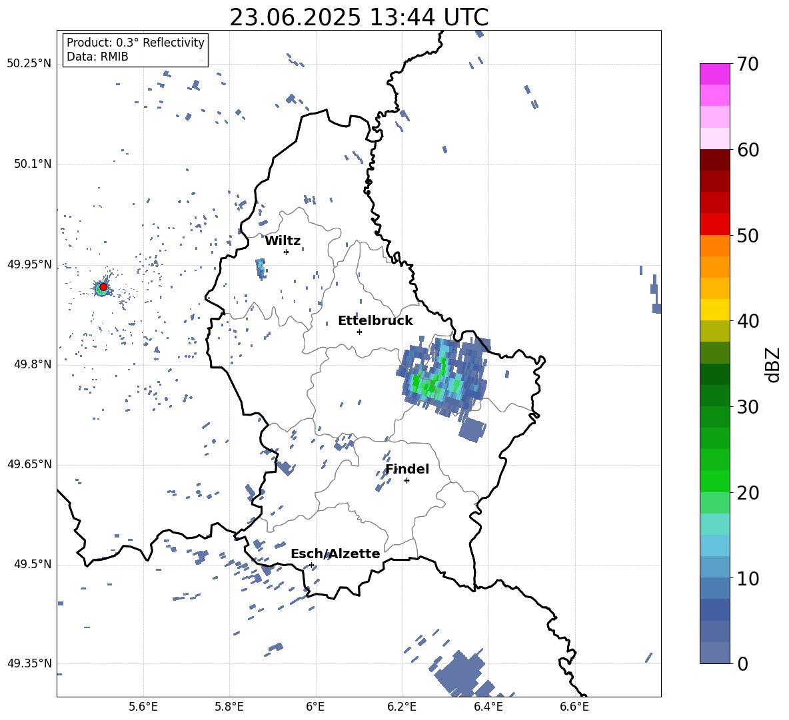Click the dBZ colorbar axis title
Viewport: 789px width, 720px height.
[x=772, y=364]
